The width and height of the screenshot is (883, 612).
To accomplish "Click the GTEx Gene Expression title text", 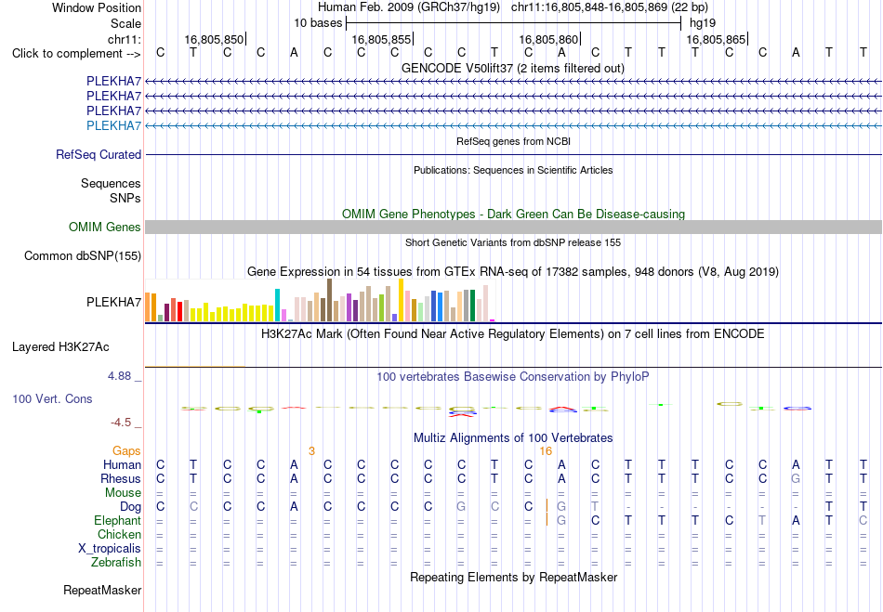I will (x=513, y=272).
